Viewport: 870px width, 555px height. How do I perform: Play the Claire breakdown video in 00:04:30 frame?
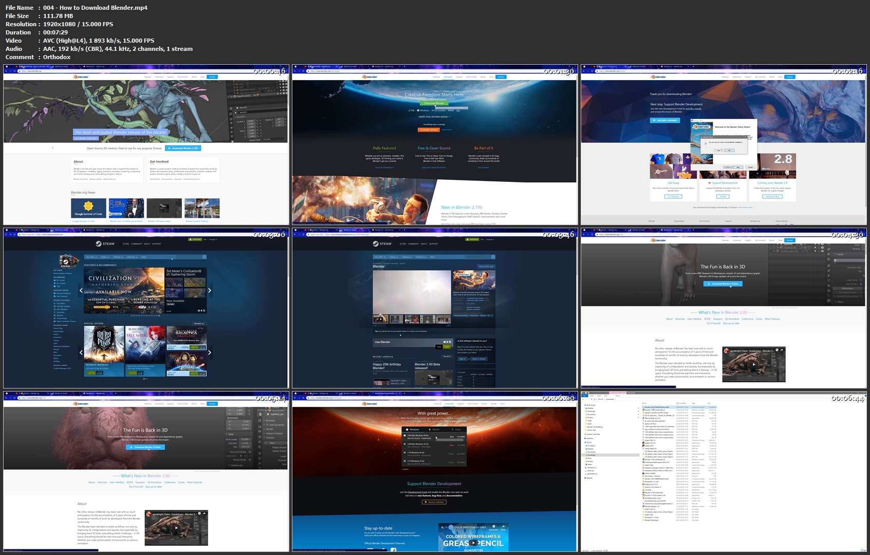coord(754,364)
